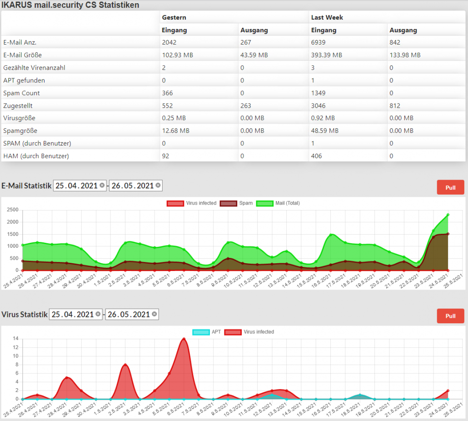Edit the Virus Statistik end date field
This screenshot has width=468, height=421.
132,315
